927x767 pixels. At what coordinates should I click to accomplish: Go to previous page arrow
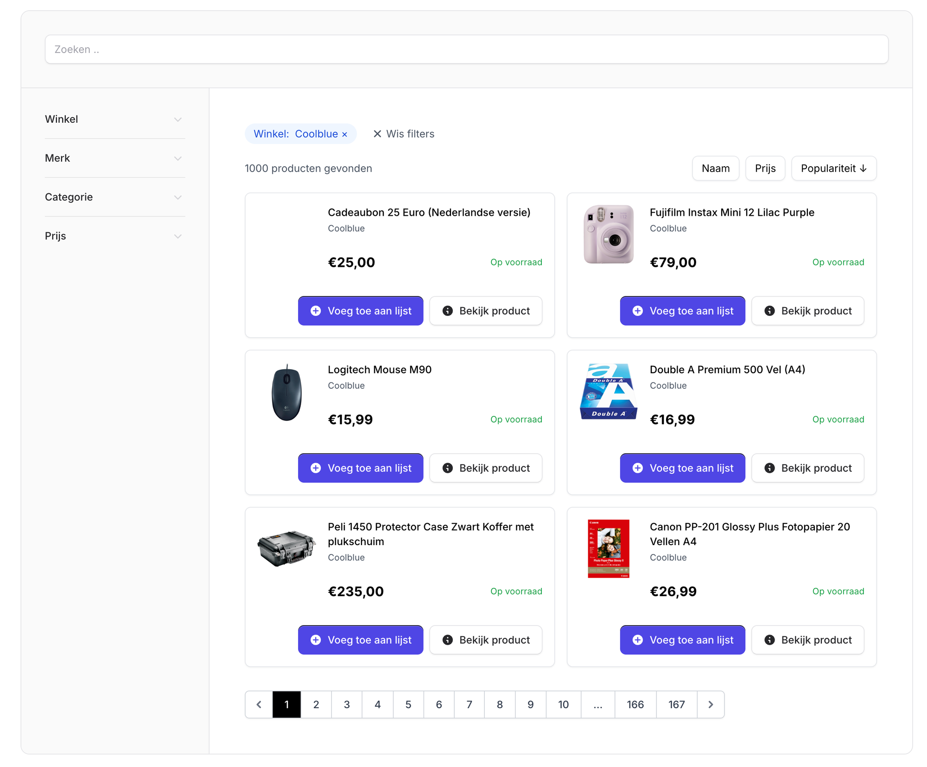(259, 704)
